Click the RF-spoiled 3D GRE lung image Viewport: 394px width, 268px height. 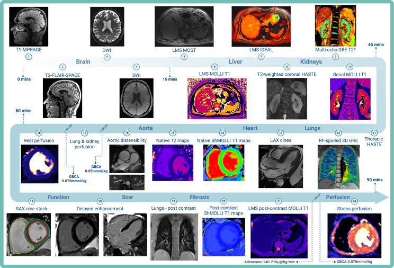point(338,167)
